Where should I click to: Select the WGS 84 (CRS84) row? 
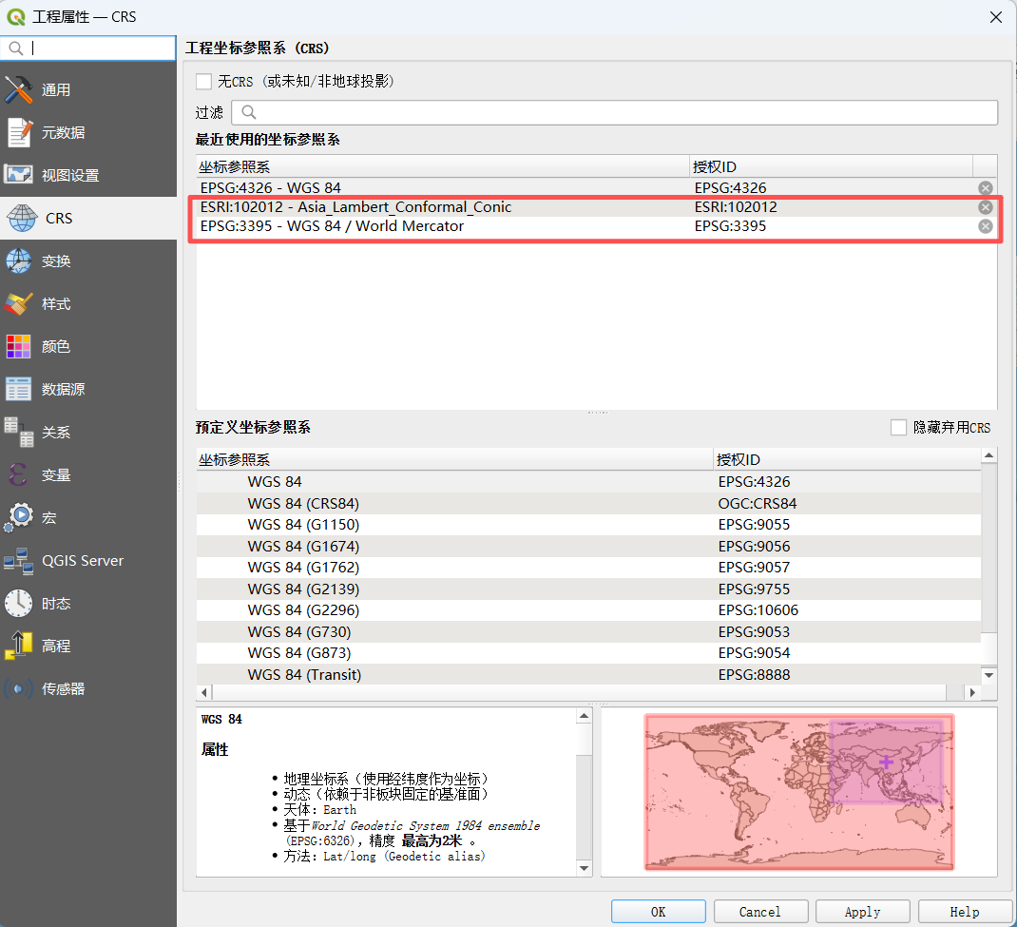click(x=588, y=503)
